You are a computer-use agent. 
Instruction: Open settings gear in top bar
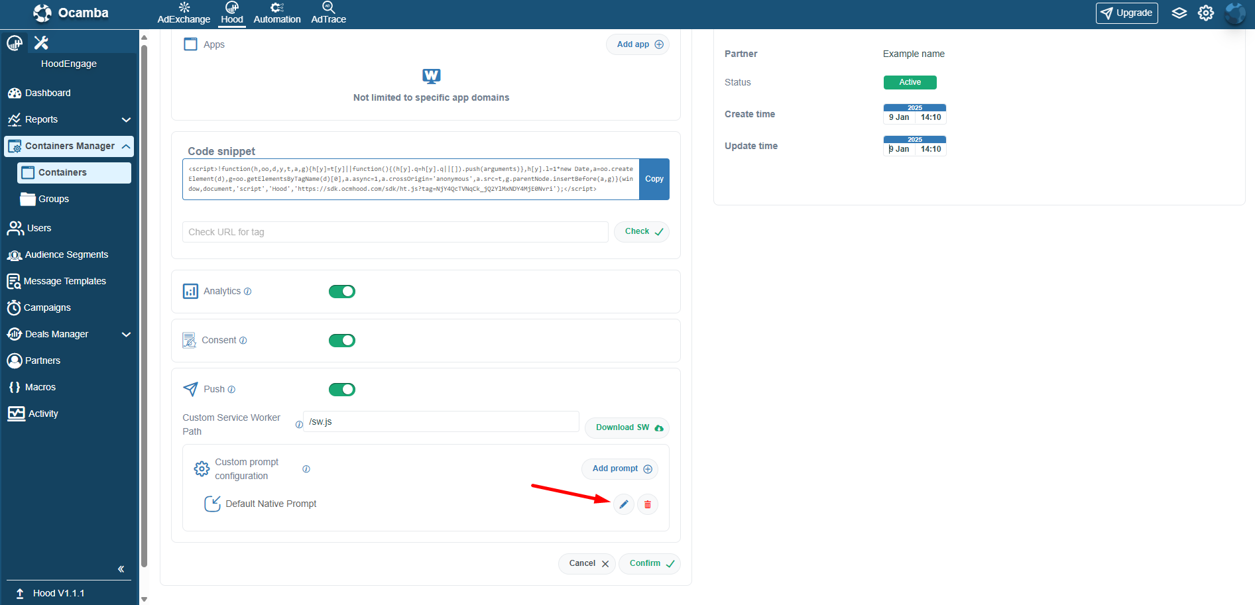click(1206, 13)
